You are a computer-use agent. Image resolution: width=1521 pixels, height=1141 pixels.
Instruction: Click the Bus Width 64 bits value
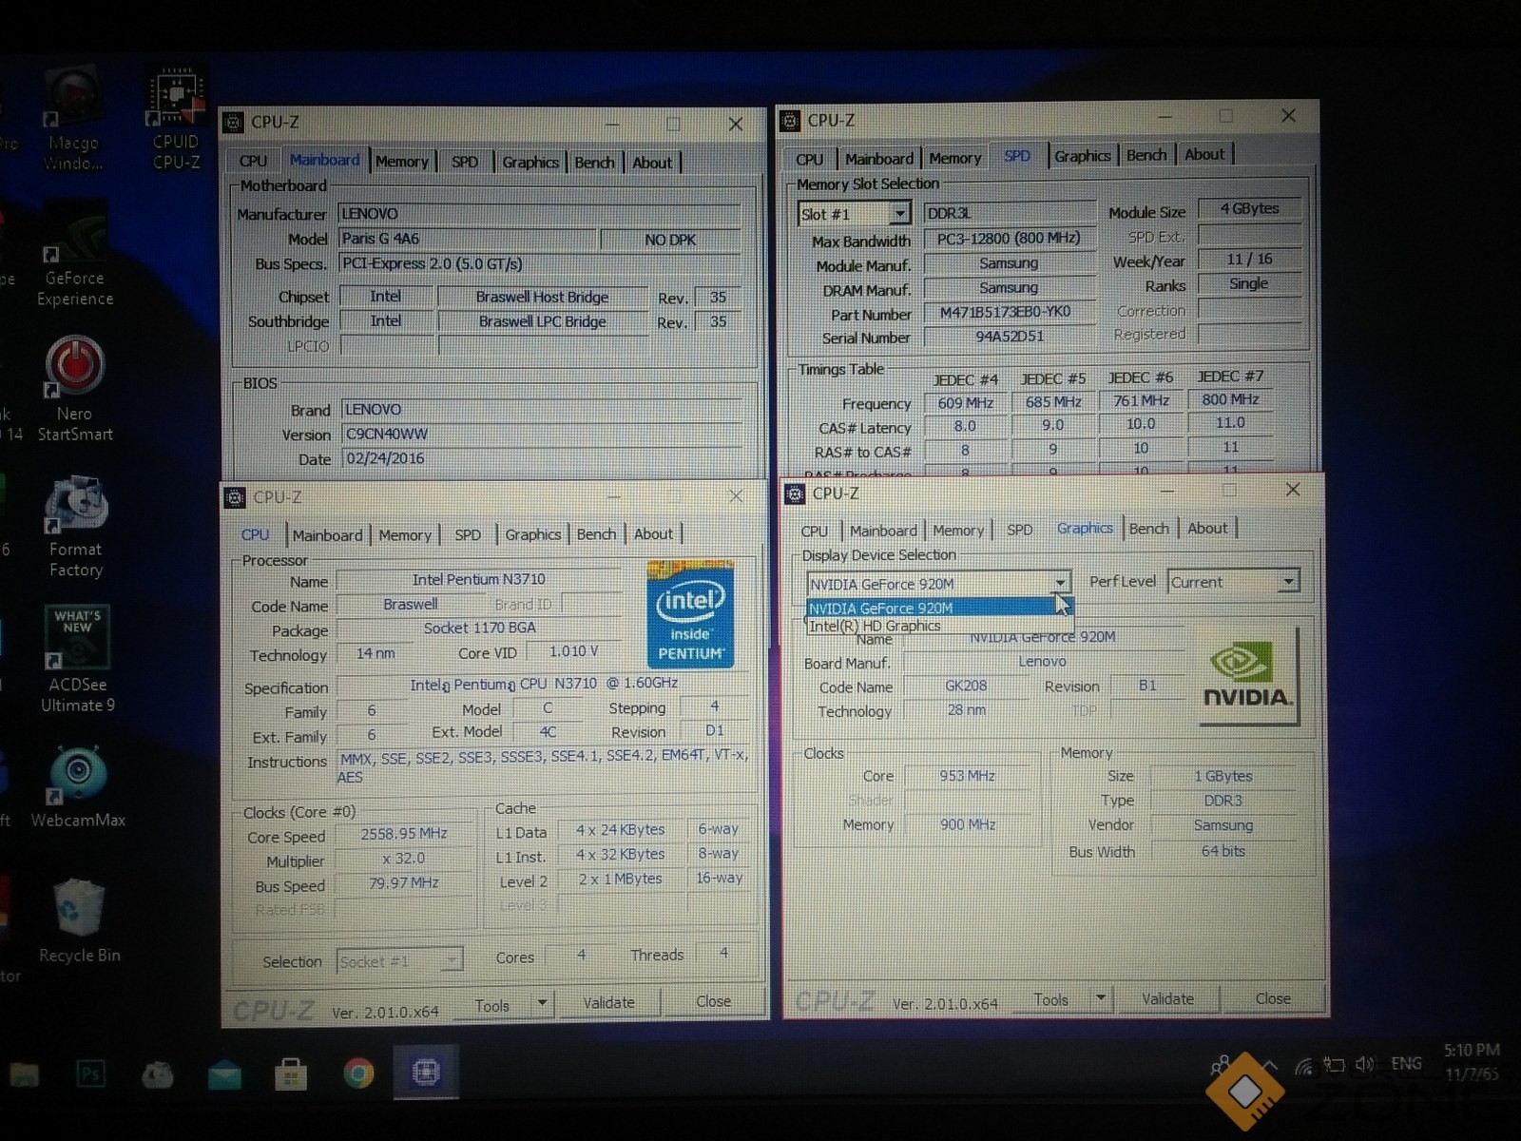(1223, 851)
